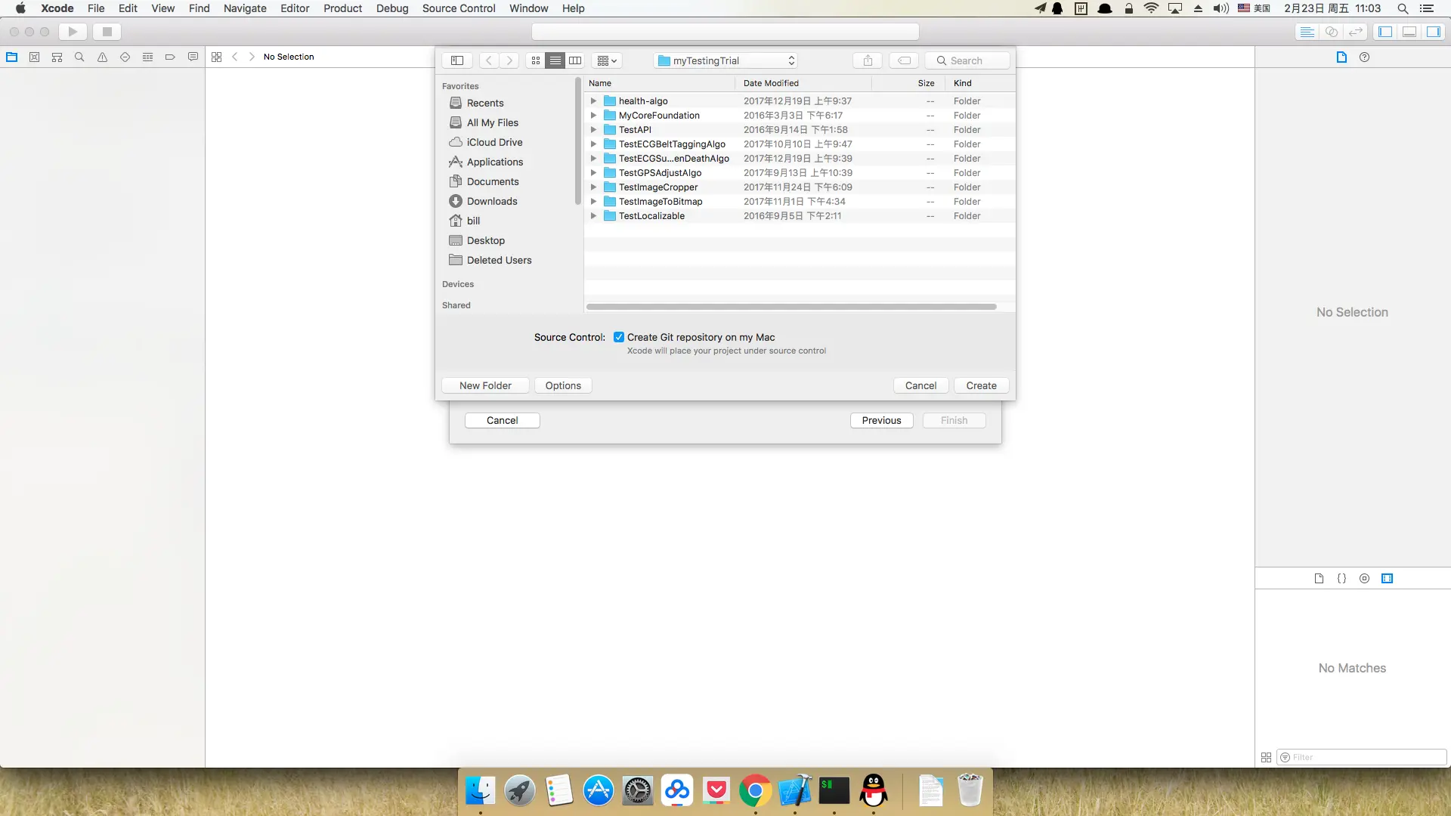Switch file dialog to column view
This screenshot has width=1451, height=816.
[575, 60]
